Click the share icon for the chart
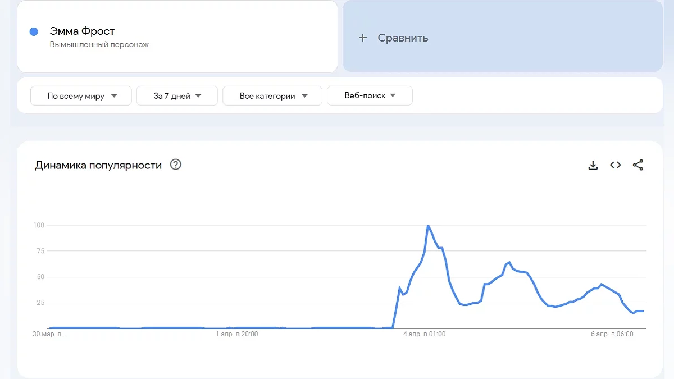The image size is (674, 379). coord(638,165)
